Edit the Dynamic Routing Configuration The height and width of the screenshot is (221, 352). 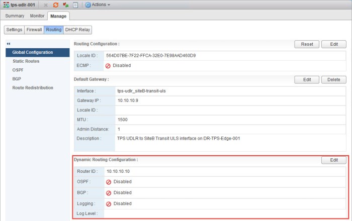pos(334,160)
